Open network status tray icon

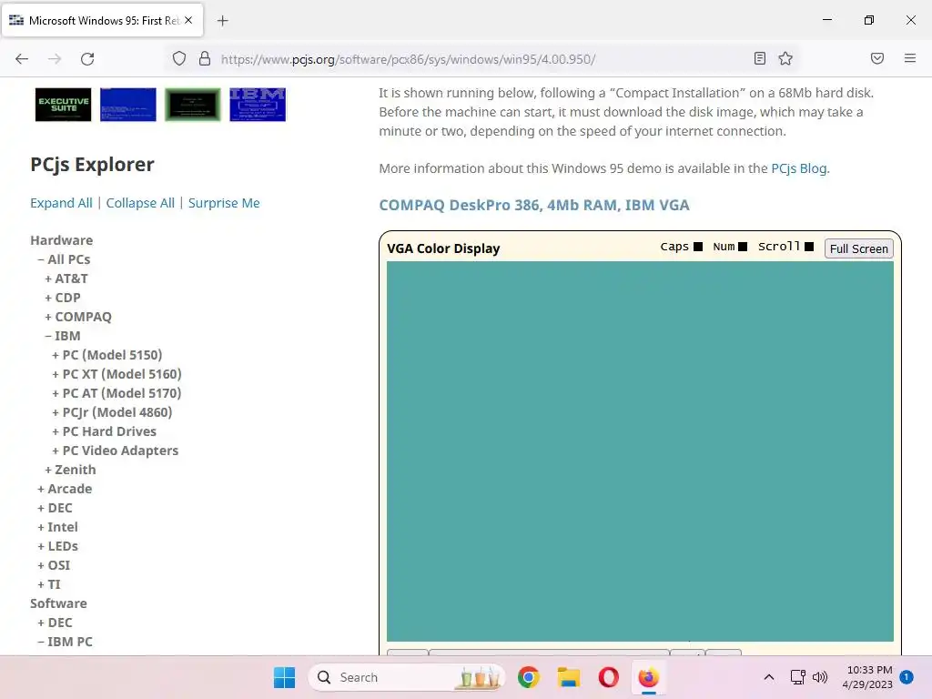(x=797, y=677)
